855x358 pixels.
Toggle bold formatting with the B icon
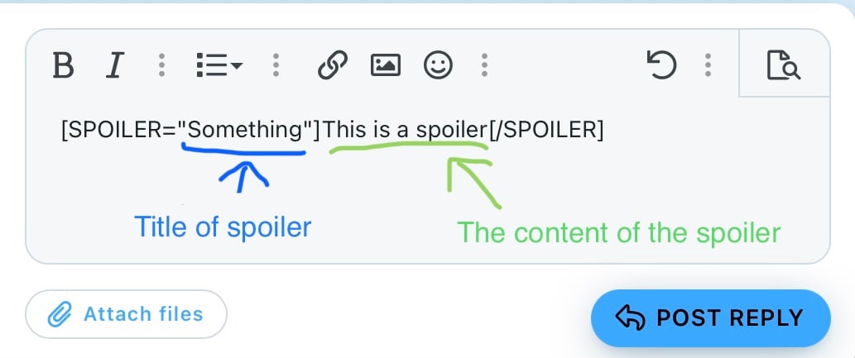tap(63, 65)
